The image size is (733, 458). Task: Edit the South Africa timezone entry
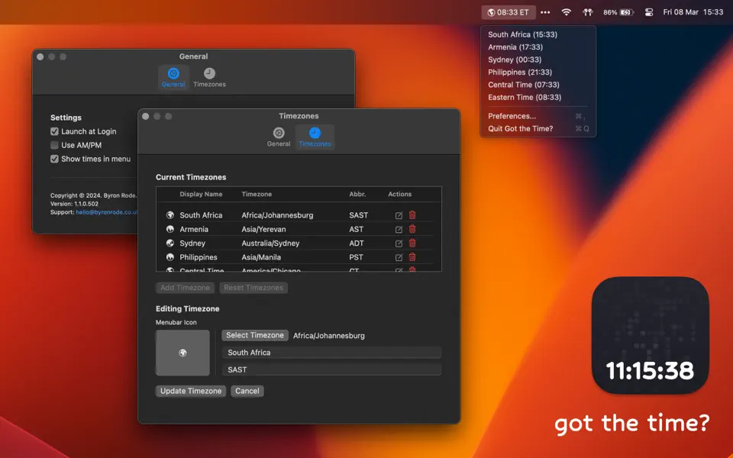point(399,215)
